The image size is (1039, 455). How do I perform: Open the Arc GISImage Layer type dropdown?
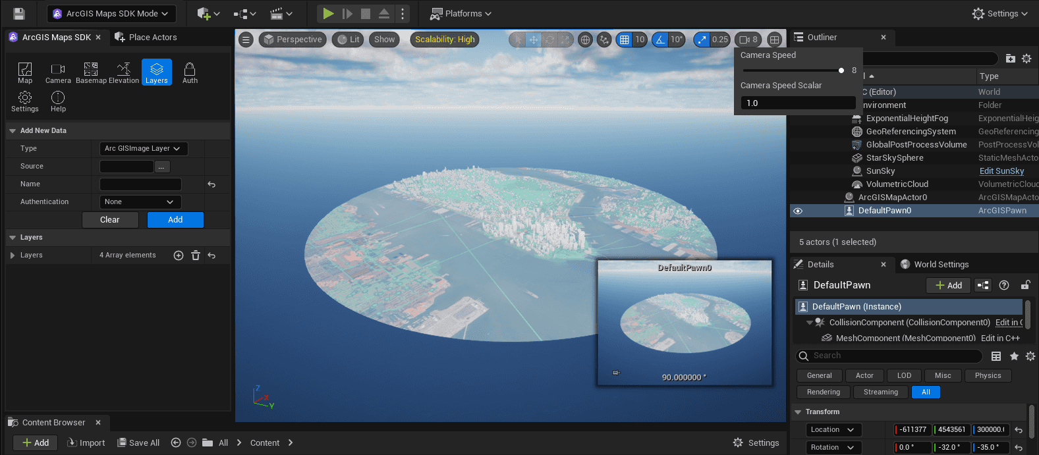[143, 149]
